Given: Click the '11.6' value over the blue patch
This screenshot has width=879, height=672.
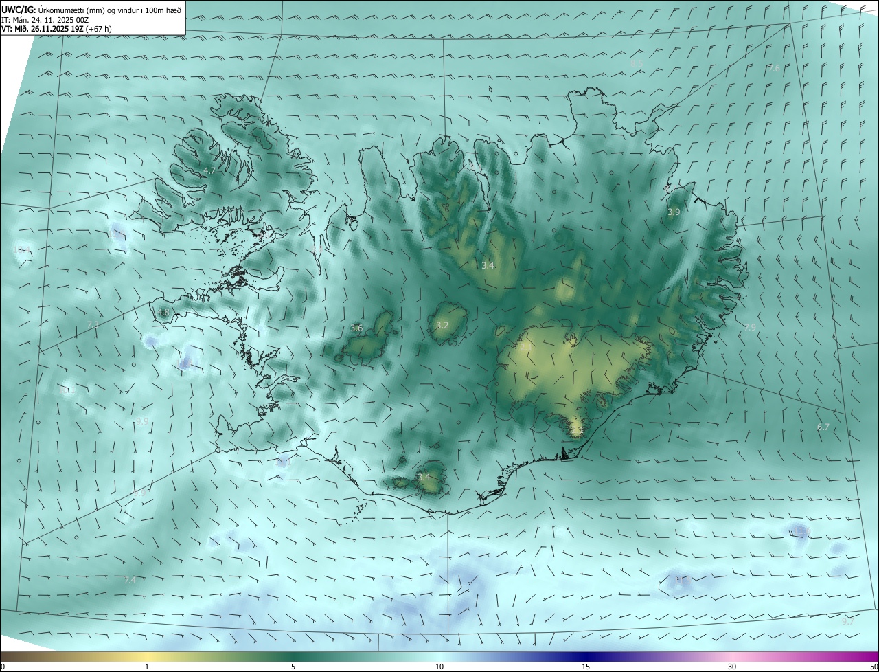Looking at the screenshot, I should [802, 531].
